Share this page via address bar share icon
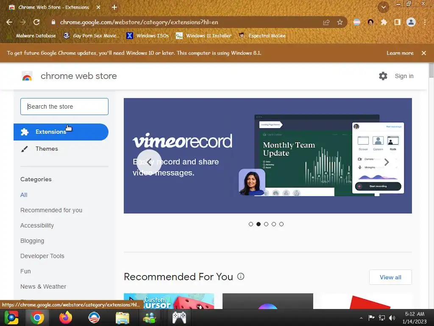The height and width of the screenshot is (326, 434). coord(326,22)
